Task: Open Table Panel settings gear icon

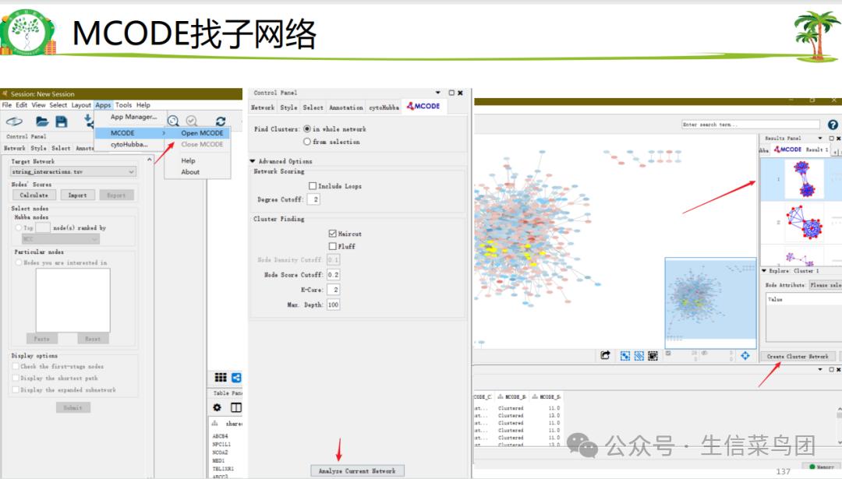Action: point(217,407)
